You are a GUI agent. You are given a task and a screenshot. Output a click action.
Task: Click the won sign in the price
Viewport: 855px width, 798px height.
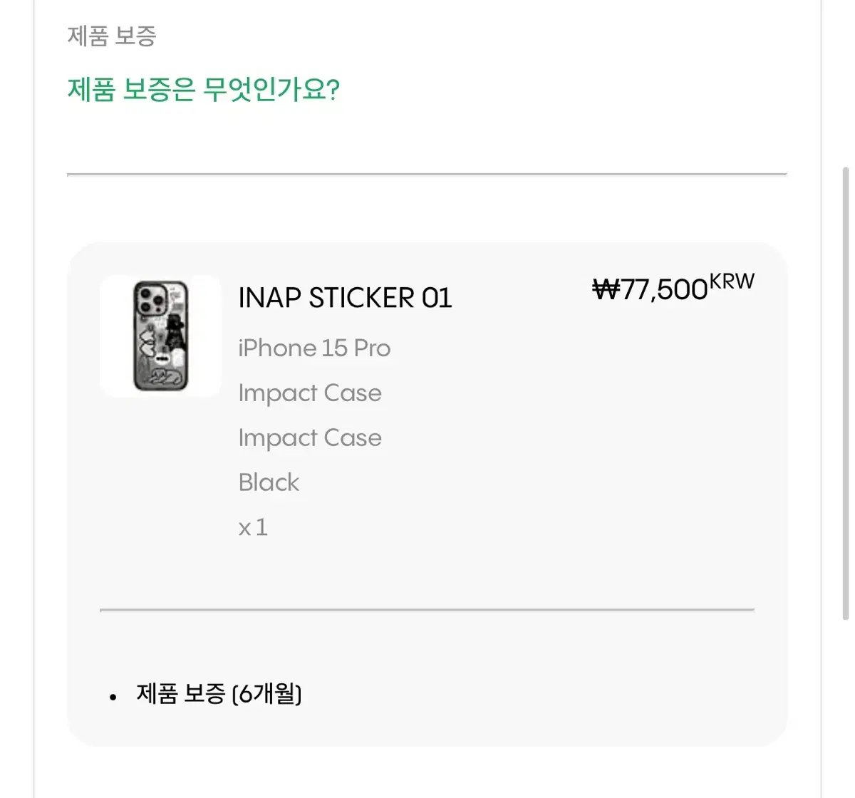[606, 290]
